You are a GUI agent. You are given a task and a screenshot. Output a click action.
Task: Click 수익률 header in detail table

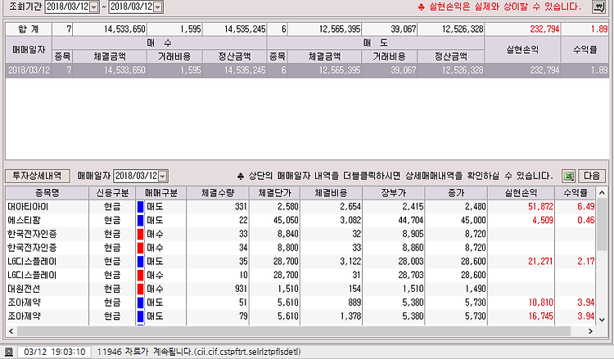pos(576,193)
